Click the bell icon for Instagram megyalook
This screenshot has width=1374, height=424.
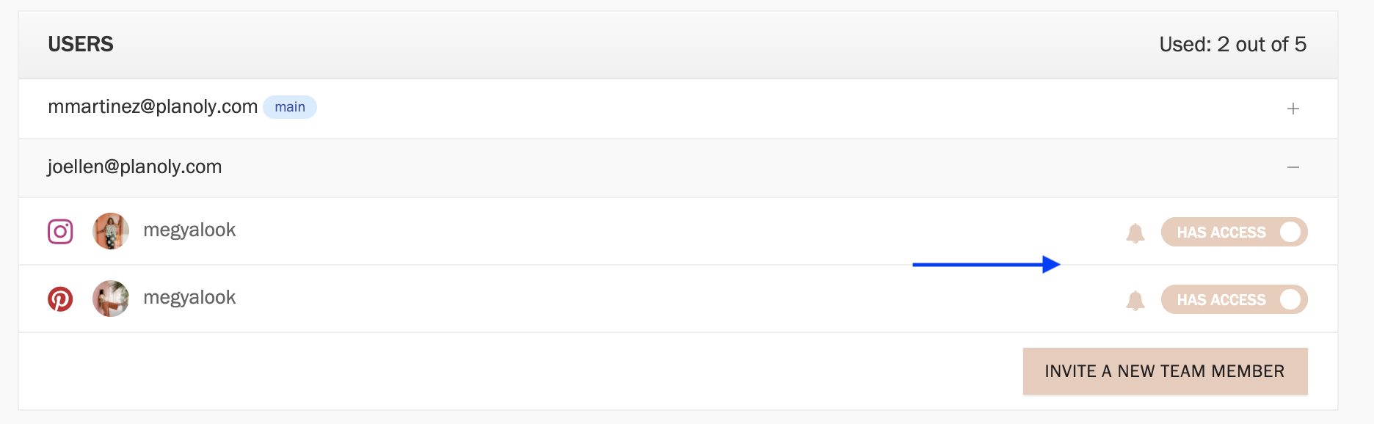[1135, 233]
